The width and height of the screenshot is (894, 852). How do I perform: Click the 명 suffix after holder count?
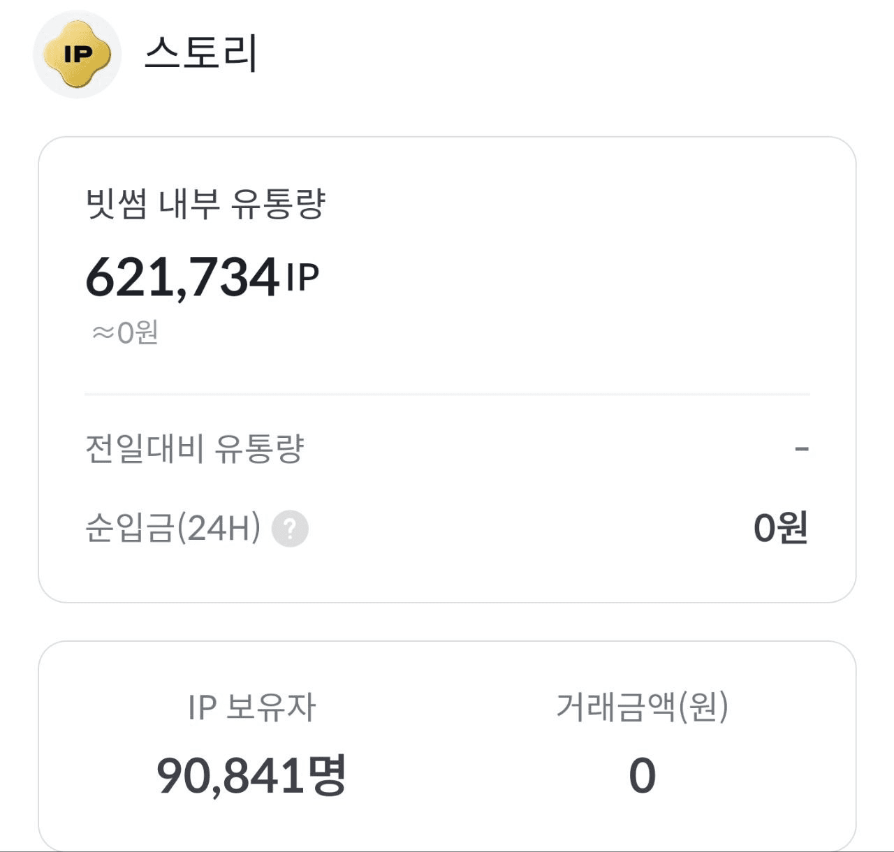pyautogui.click(x=328, y=775)
